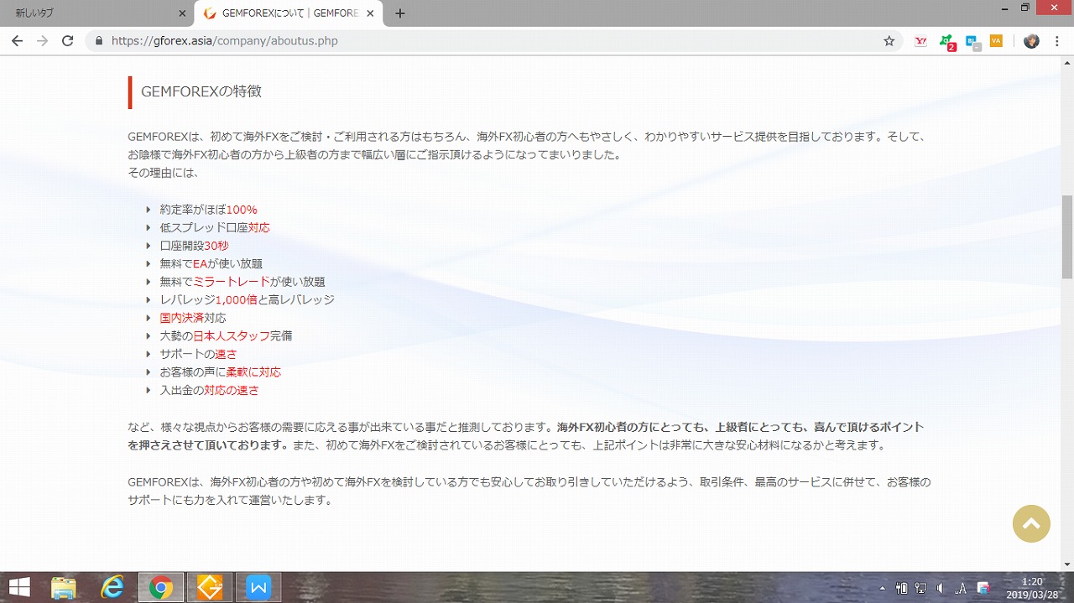Click the orange VA extension icon
Image resolution: width=1074 pixels, height=603 pixels.
996,40
